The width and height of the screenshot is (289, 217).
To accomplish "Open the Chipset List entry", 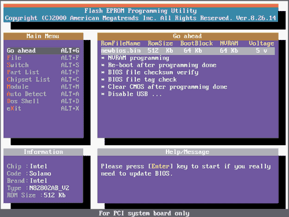I will (43, 79).
